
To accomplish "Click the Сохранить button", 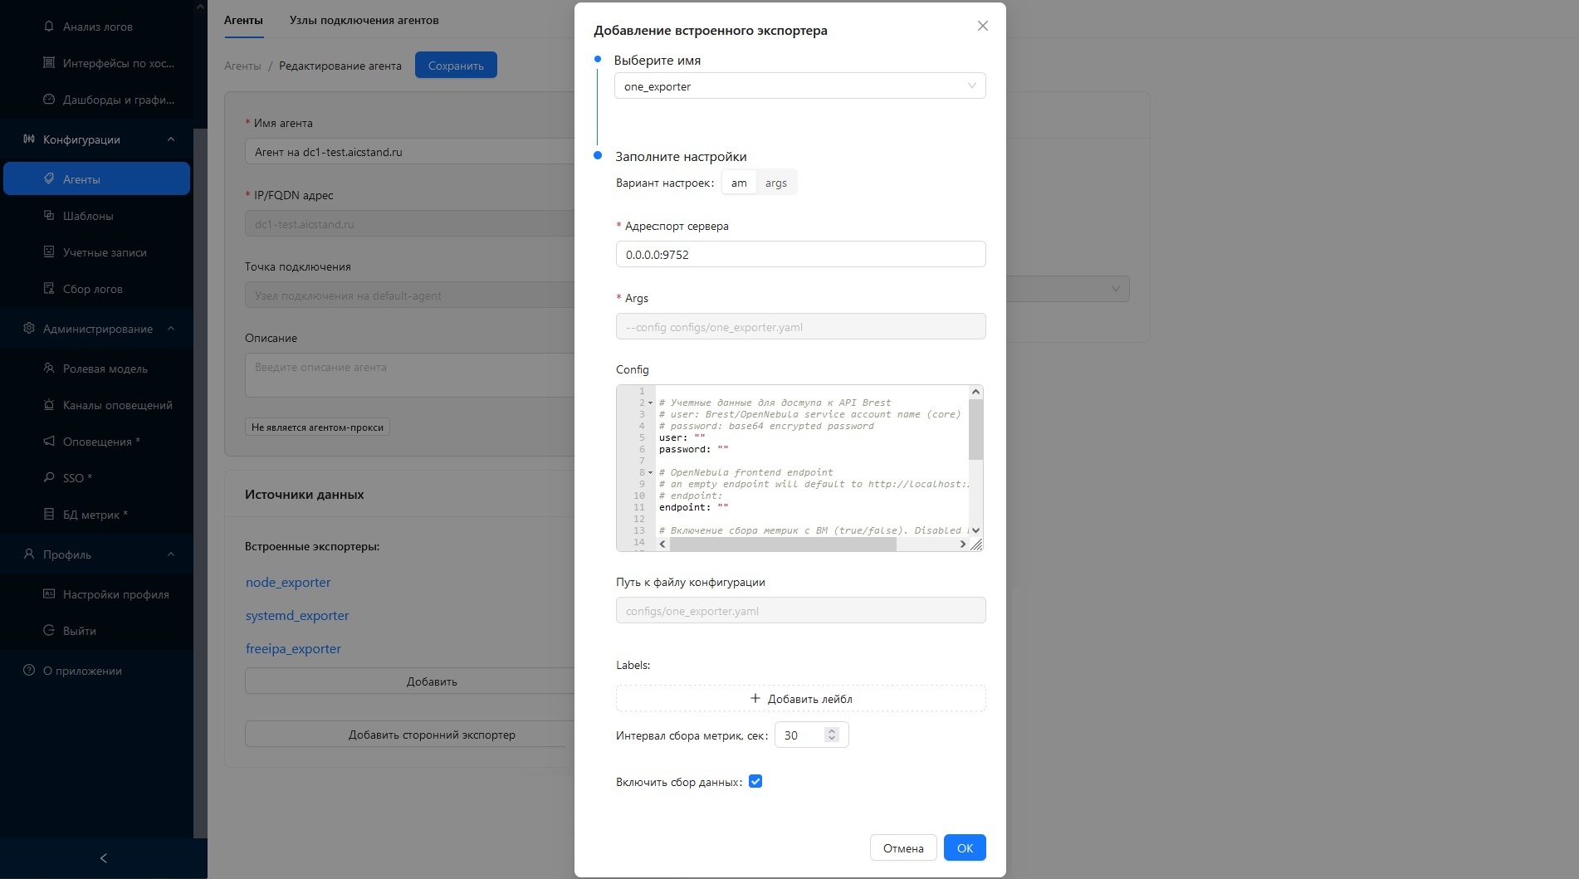I will [456, 66].
